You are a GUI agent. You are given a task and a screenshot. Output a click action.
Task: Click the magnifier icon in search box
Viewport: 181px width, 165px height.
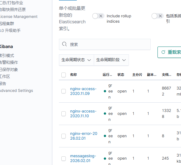coord(64,44)
